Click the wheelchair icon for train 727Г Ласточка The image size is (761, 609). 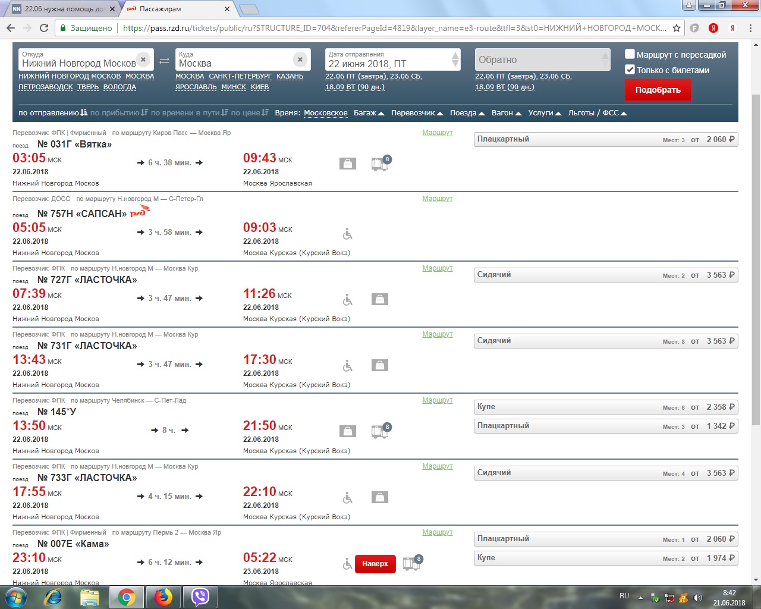point(348,300)
